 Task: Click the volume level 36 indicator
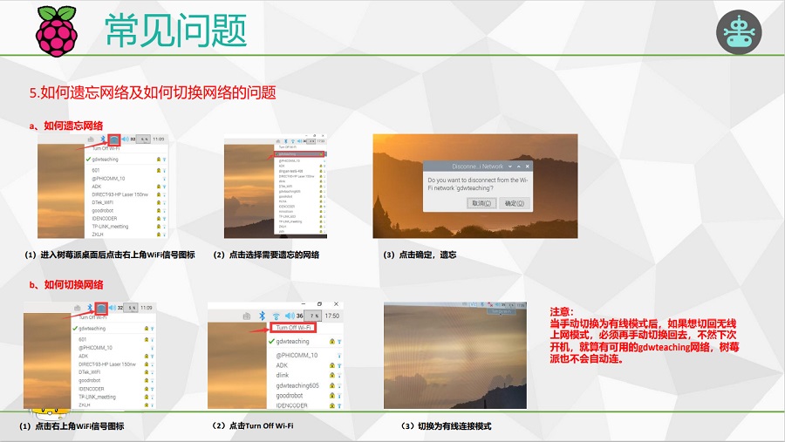point(299,315)
